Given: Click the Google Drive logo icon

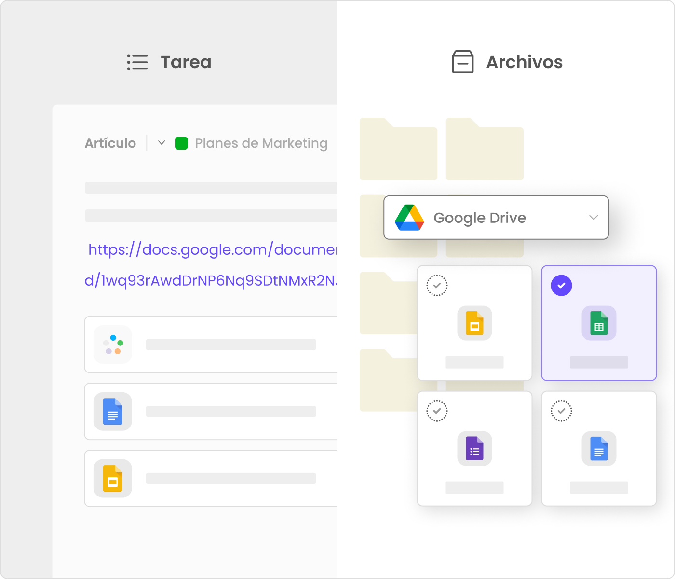Looking at the screenshot, I should pyautogui.click(x=409, y=218).
